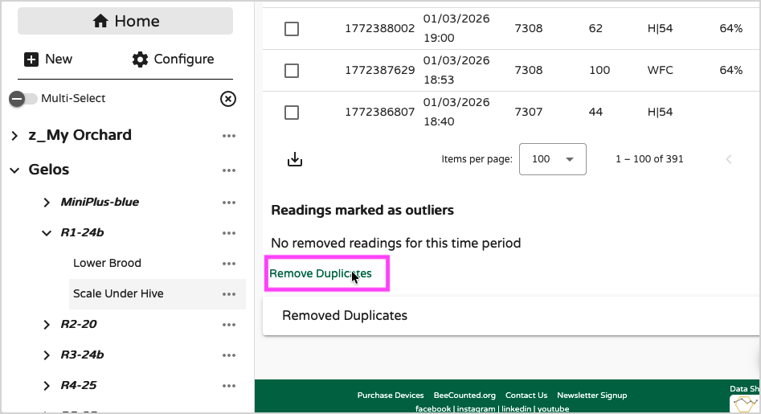Check the box for reading 1772387629

click(x=292, y=71)
